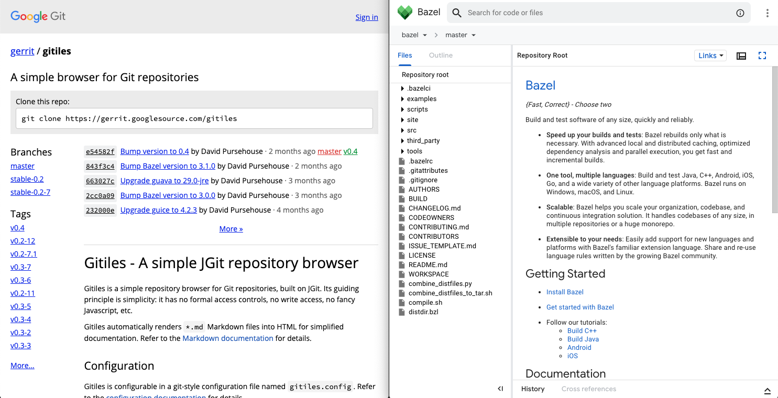Open the Build C++ tutorial link
This screenshot has width=778, height=398.
point(582,331)
